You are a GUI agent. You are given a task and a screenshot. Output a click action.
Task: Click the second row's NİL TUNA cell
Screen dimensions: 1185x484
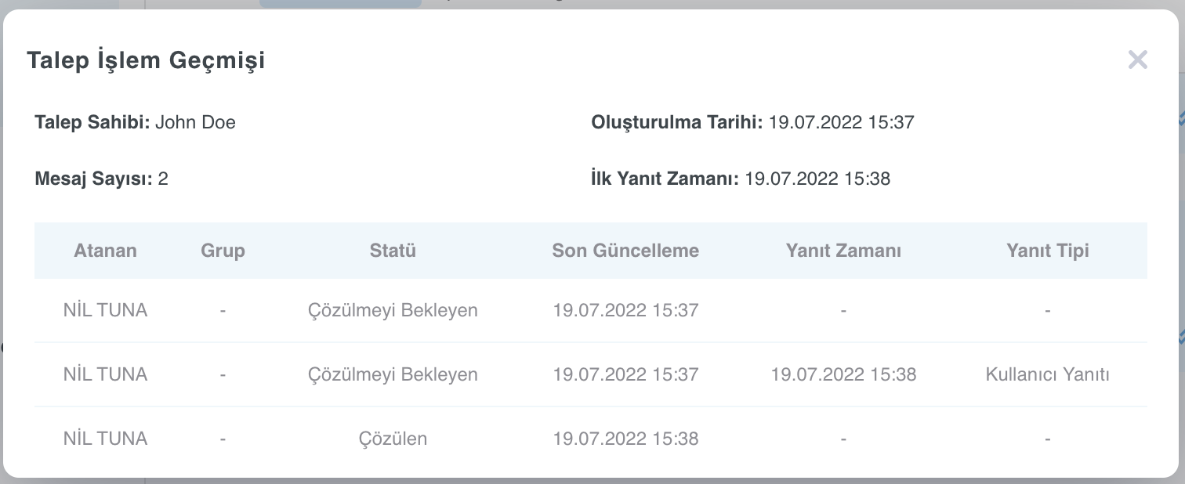tap(105, 374)
